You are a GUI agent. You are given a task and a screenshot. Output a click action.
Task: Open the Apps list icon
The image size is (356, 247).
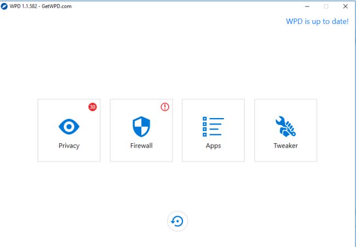[x=213, y=126]
